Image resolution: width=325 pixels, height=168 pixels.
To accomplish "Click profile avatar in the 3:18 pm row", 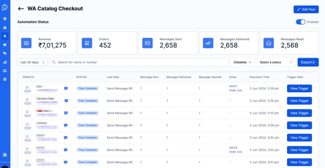I will [x=27, y=89].
